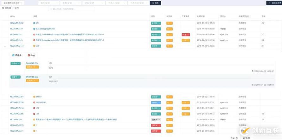The image size is (282, 140).
Task: Open the status dropdown of subtask EXAMPLE-204
Action: (x=16, y=63)
